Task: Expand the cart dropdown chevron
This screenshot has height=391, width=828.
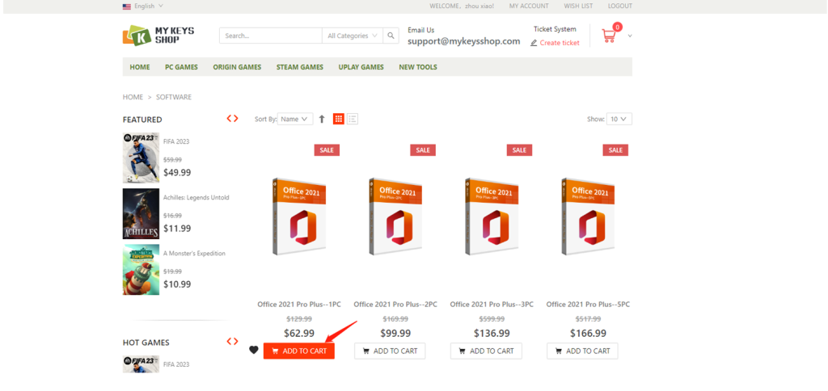Action: (629, 36)
